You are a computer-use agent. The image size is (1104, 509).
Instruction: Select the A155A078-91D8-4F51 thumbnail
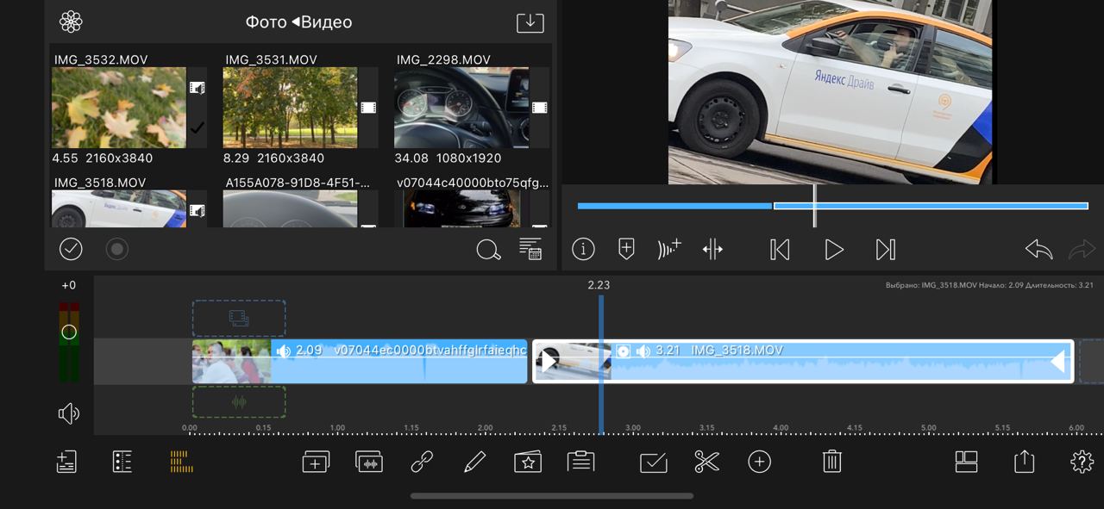(290, 208)
